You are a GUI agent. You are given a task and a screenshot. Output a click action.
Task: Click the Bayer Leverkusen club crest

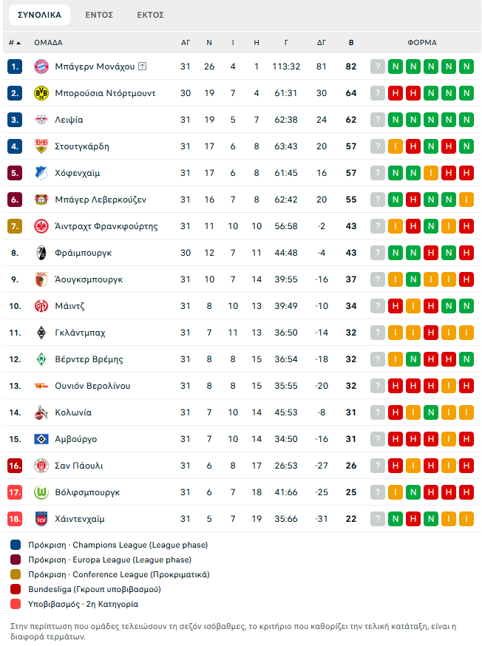pyautogui.click(x=41, y=200)
